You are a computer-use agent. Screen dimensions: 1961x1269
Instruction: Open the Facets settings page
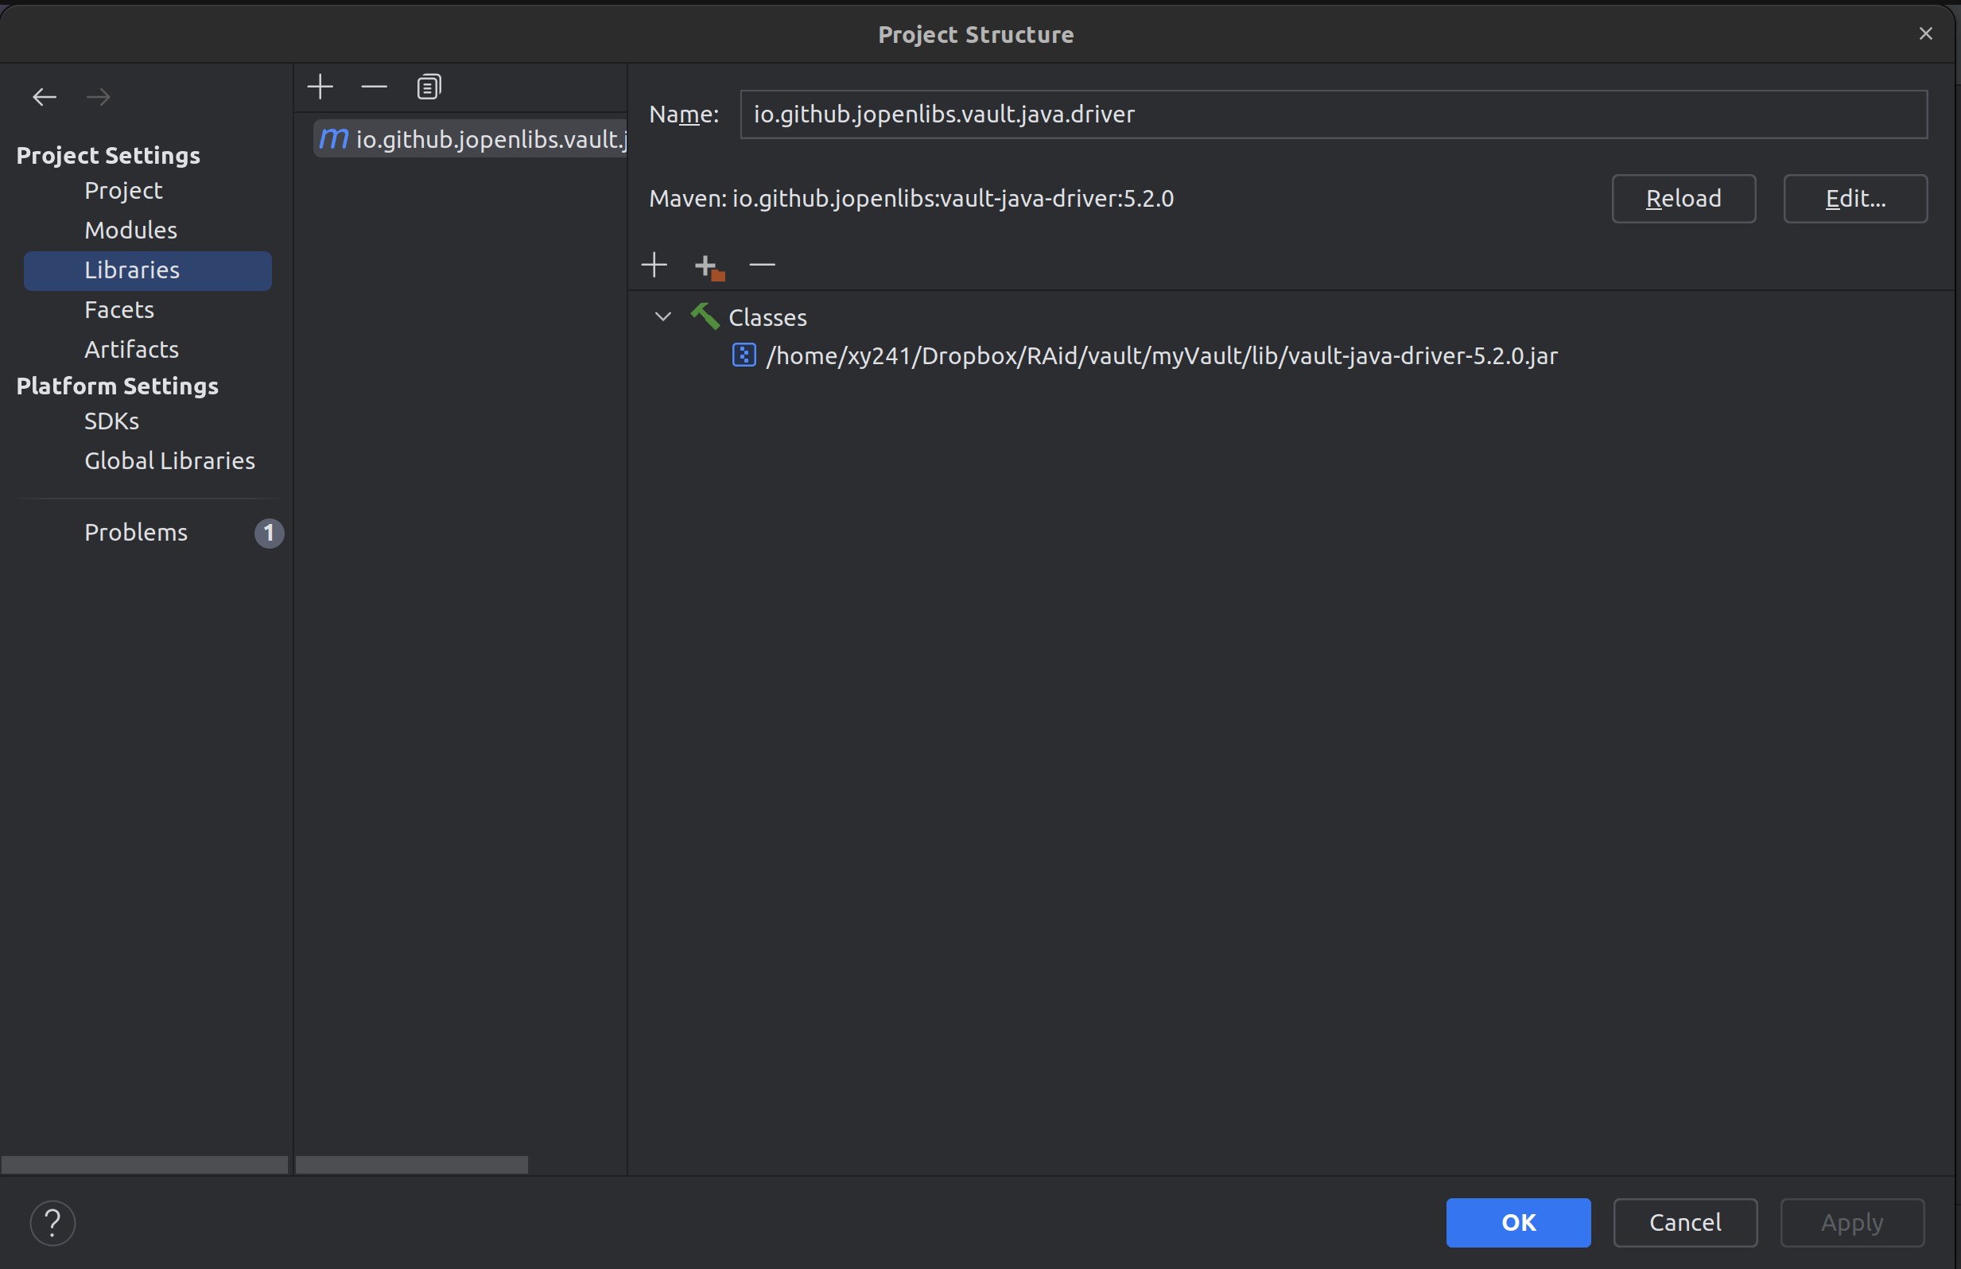click(x=119, y=310)
